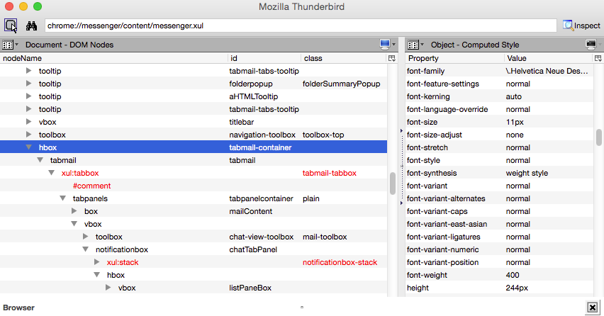Screen dimensions: 604x316
Task: Expand the chat-view-toolbox toolbox node
Action: coord(86,237)
